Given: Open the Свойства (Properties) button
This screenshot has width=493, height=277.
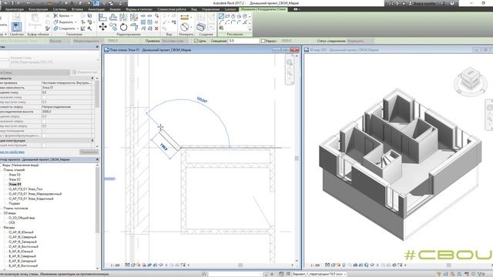Looking at the screenshot, I should (16, 27).
